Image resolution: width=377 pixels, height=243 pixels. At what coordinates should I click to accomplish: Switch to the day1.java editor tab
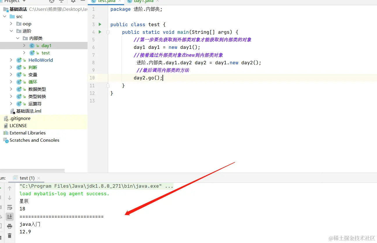(x=143, y=1)
